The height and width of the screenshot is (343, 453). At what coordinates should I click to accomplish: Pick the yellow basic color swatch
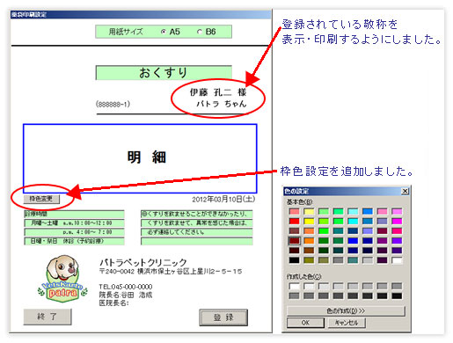(309, 221)
